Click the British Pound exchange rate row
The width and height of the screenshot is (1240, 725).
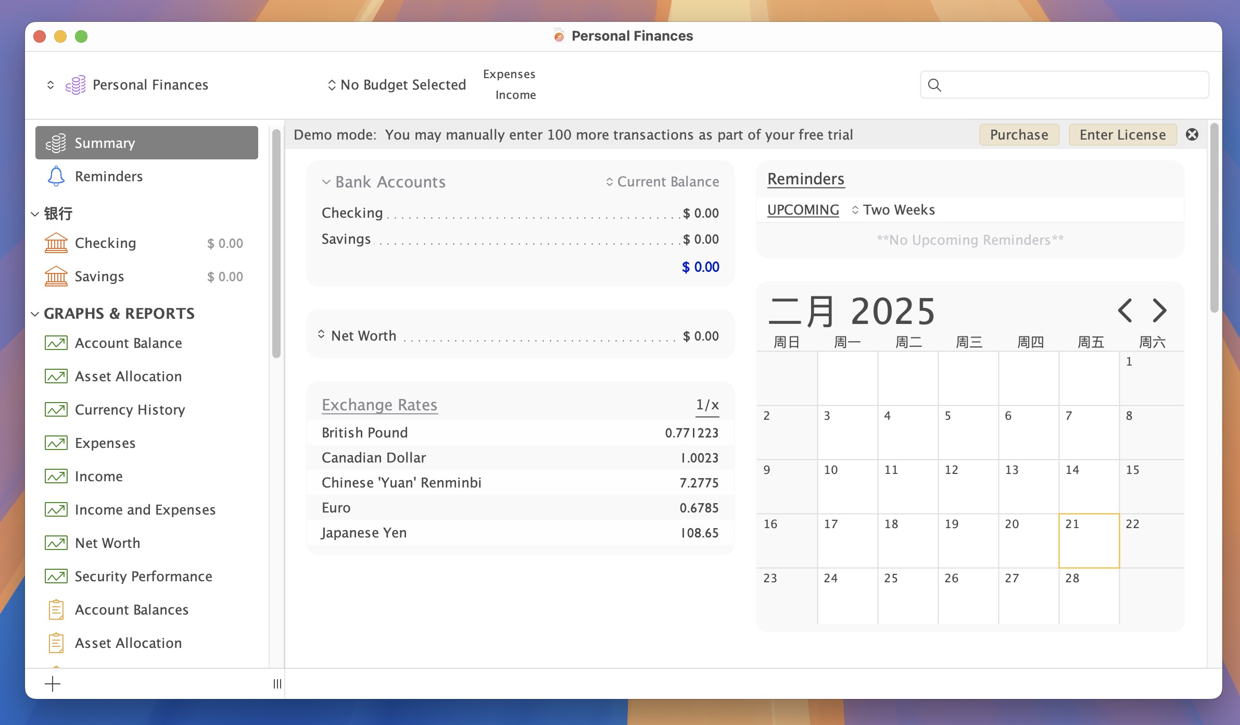(x=520, y=433)
